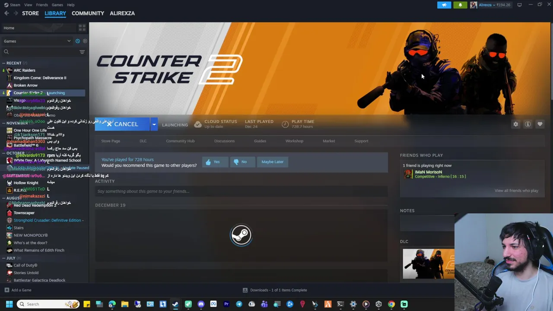Image resolution: width=553 pixels, height=311 pixels.
Task: Select ARC Raiders in the library
Action: click(24, 70)
